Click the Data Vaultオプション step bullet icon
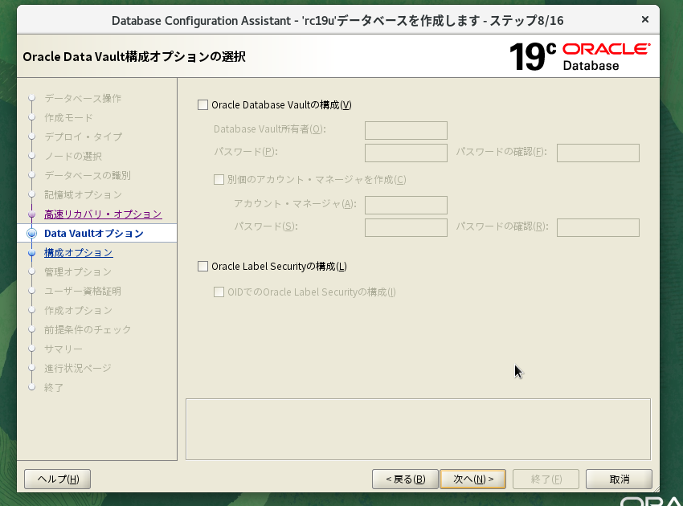 32,234
